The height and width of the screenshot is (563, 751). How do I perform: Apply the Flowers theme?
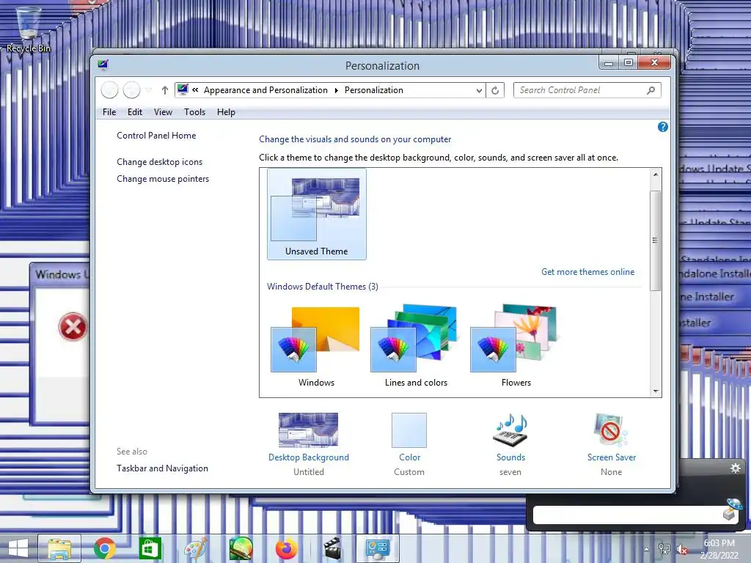[516, 346]
